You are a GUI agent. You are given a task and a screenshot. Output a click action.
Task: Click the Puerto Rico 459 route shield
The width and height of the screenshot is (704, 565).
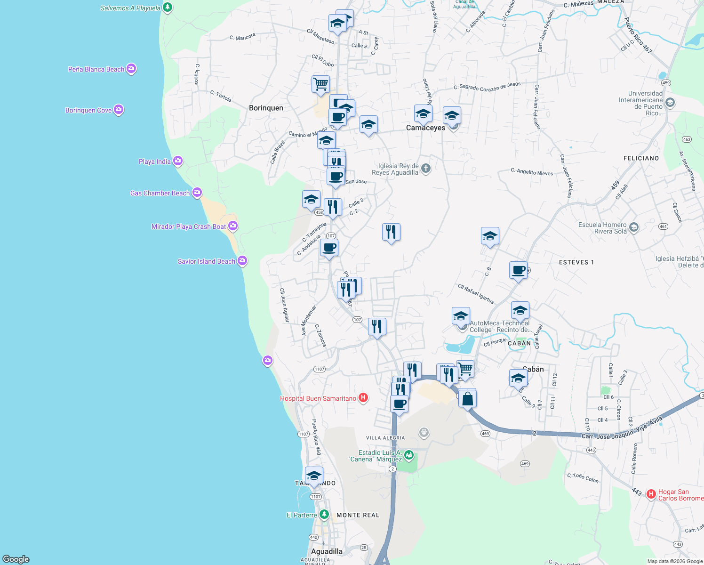coord(666,82)
